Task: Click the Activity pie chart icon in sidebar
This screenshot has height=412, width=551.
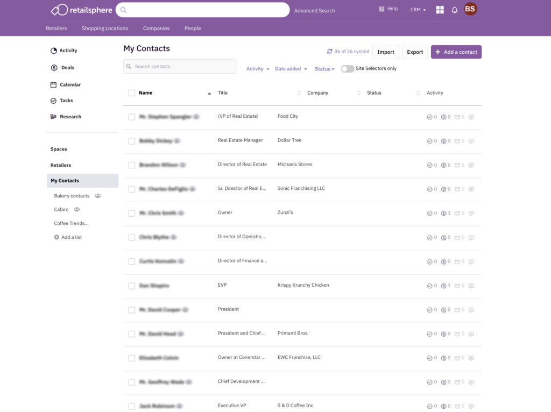Action: [53, 51]
